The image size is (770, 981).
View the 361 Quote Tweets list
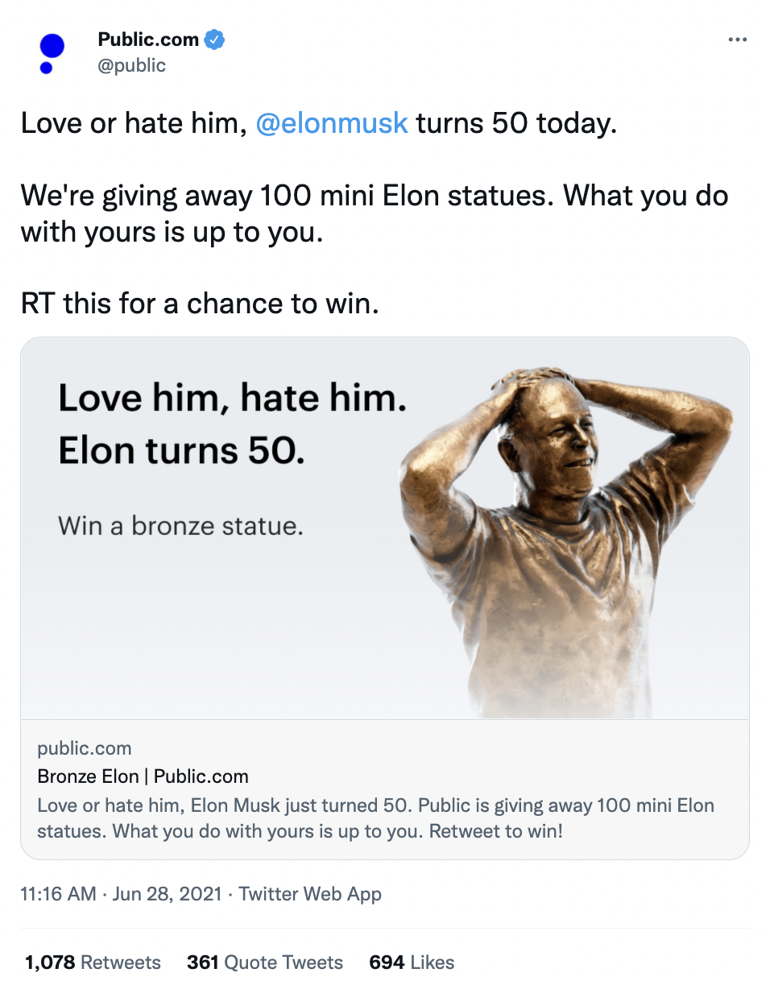(x=265, y=962)
